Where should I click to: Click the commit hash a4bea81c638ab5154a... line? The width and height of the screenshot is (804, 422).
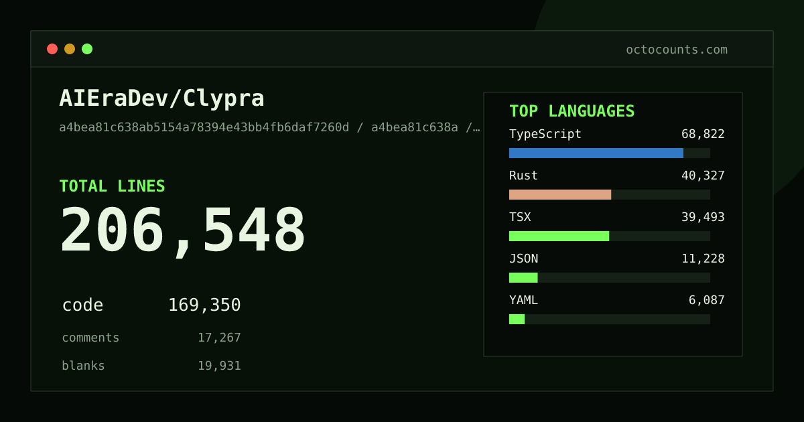click(x=269, y=127)
